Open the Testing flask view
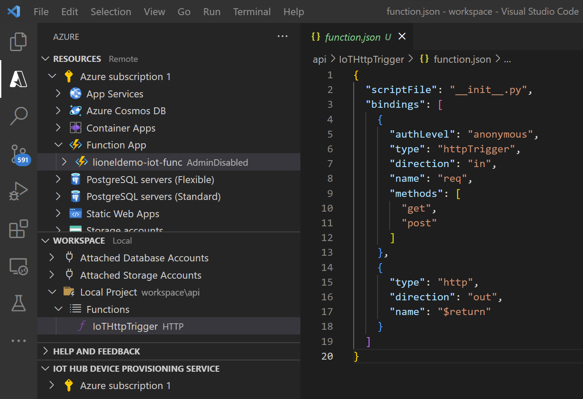 click(18, 303)
